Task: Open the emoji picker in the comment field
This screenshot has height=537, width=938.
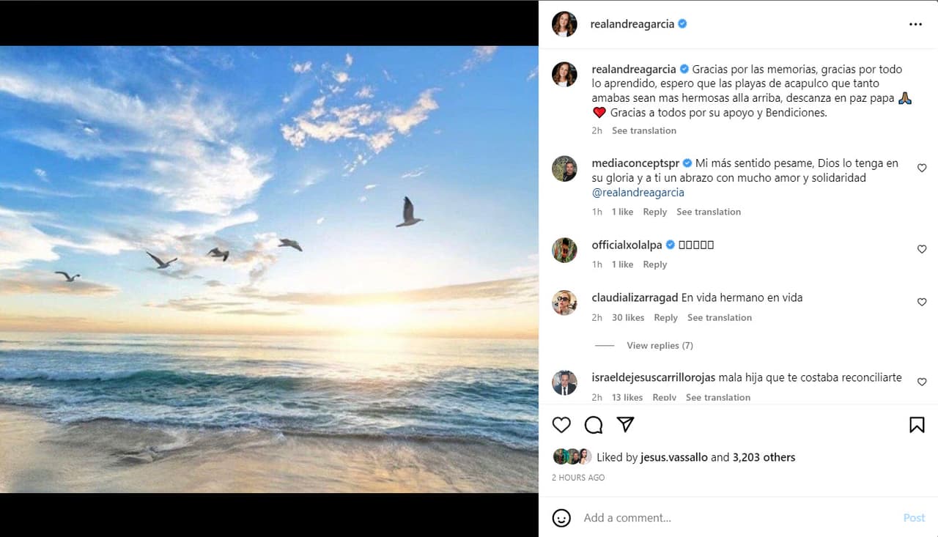Action: tap(561, 518)
